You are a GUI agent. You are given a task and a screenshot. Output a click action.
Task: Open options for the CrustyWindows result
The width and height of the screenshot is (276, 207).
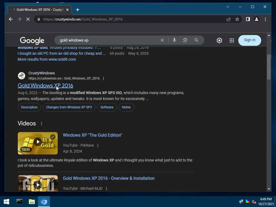coord(103,78)
